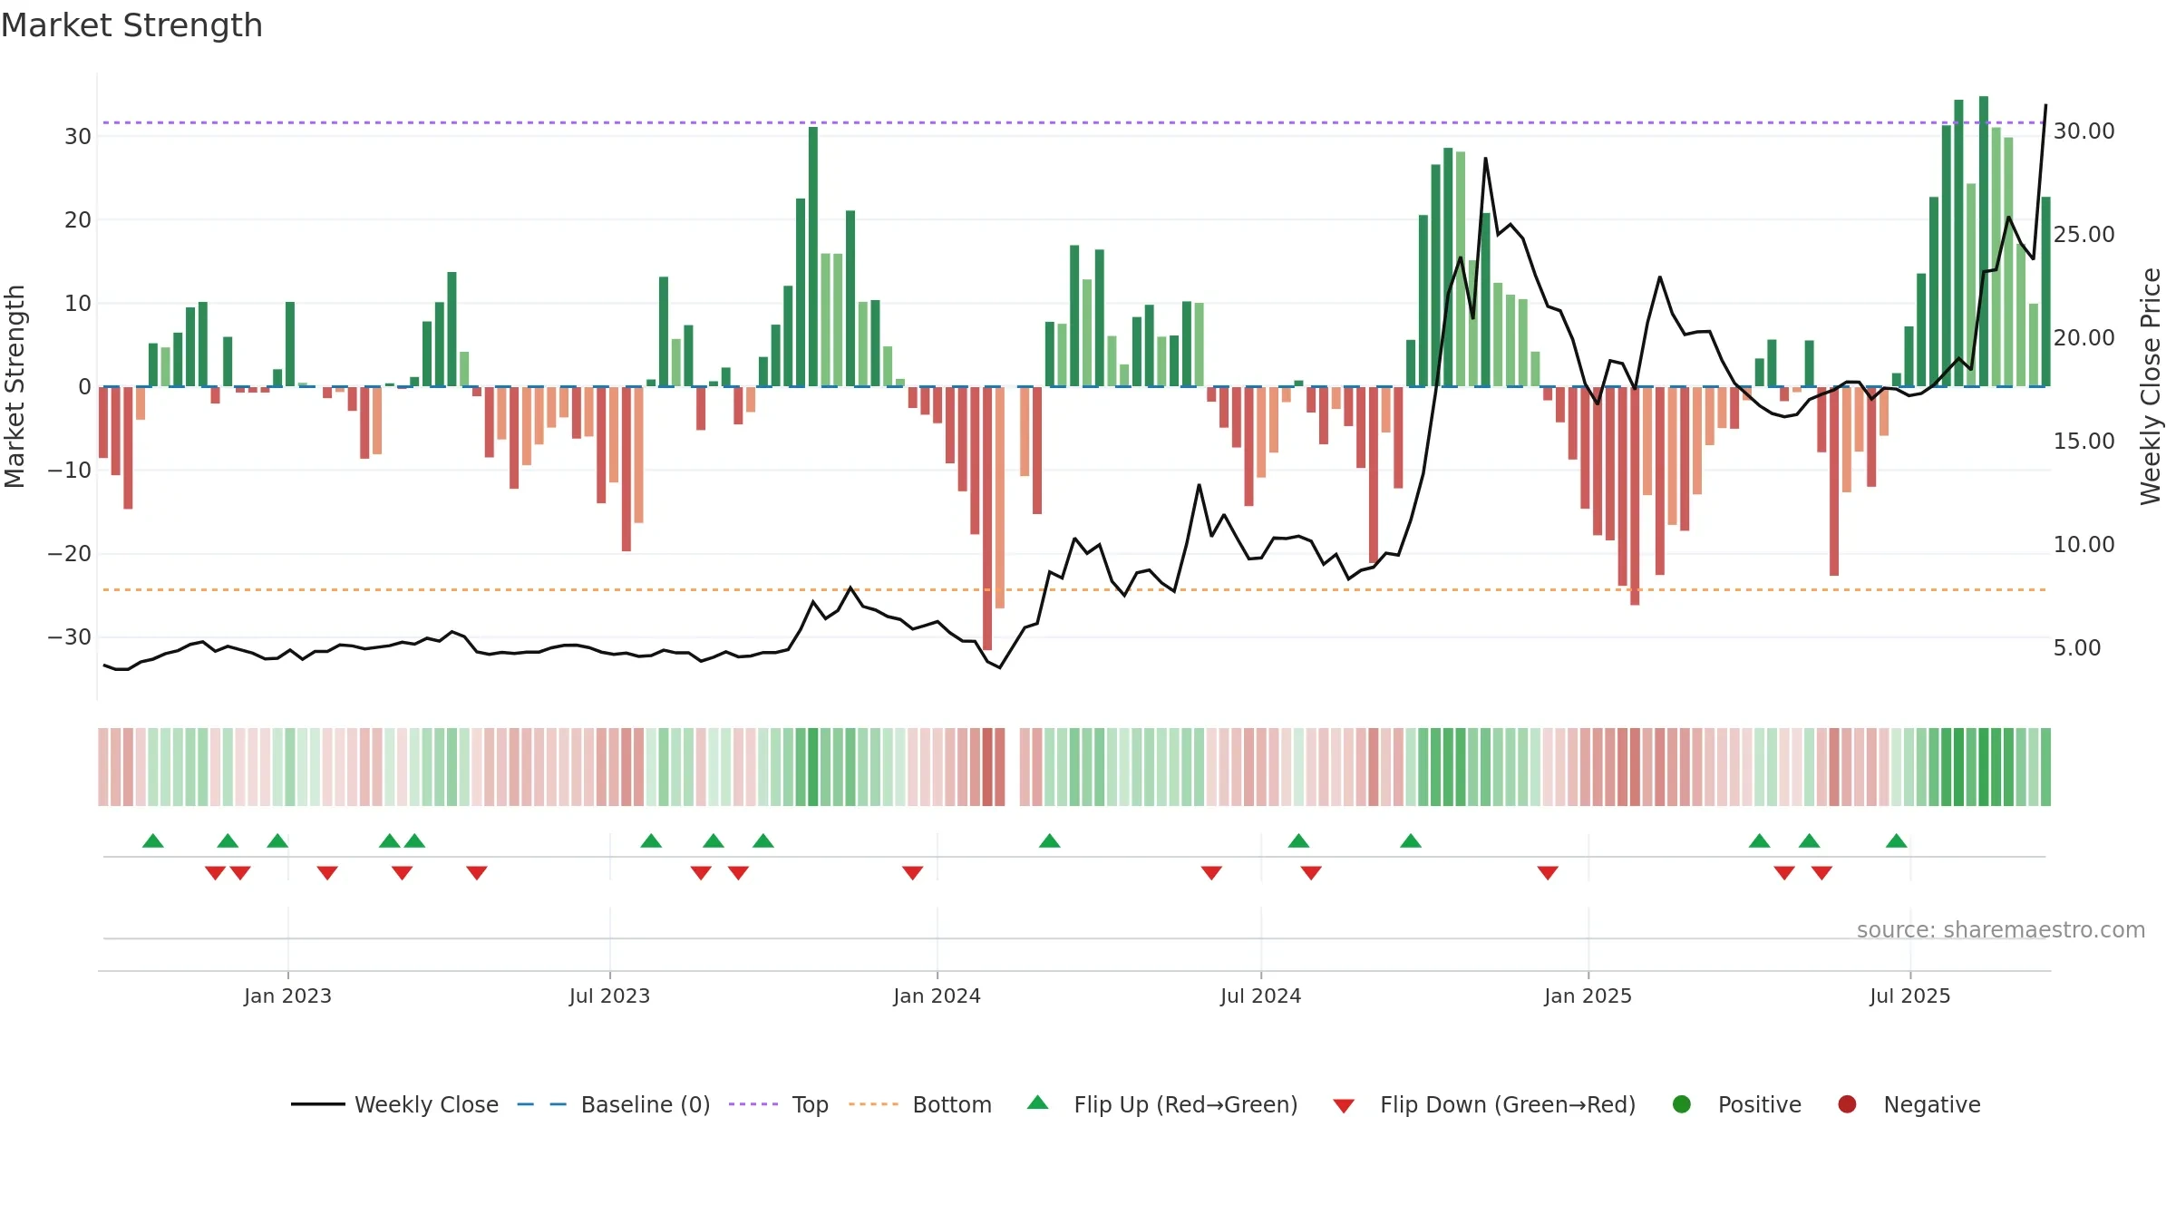Viewport: 2176px width, 1224px height.
Task: Click the Top legend purple dotted line
Action: [x=753, y=1104]
